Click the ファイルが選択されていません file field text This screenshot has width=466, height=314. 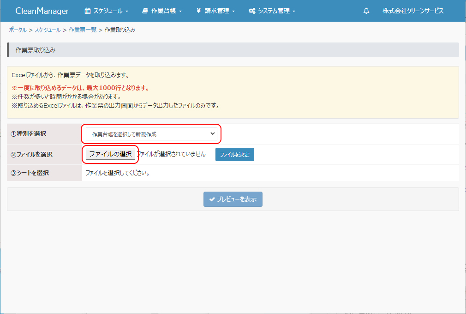click(x=171, y=154)
